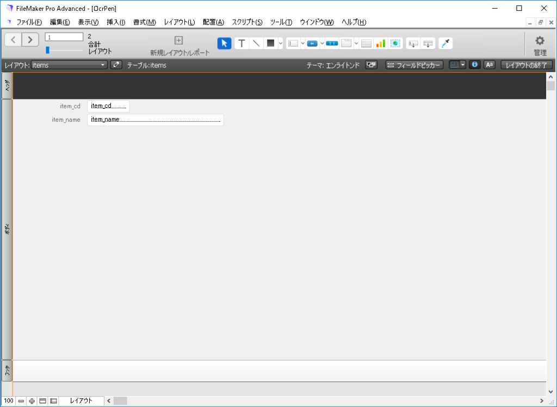The height and width of the screenshot is (407, 557).
Task: Toggle the formatting bar bottom icon
Action: click(x=54, y=401)
